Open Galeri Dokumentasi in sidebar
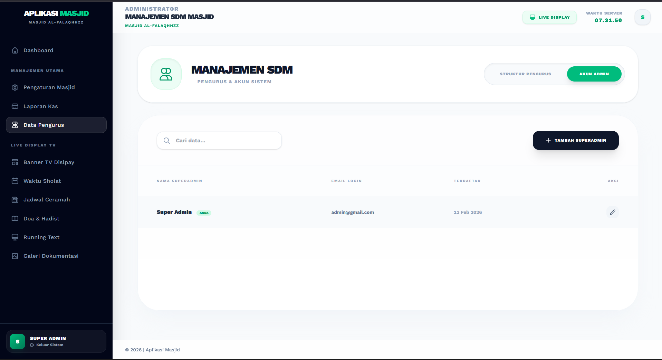The image size is (662, 360). (x=56, y=256)
